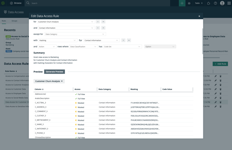Open the Hashing masking dropdown
The height and width of the screenshot is (150, 232).
click(x=58, y=40)
